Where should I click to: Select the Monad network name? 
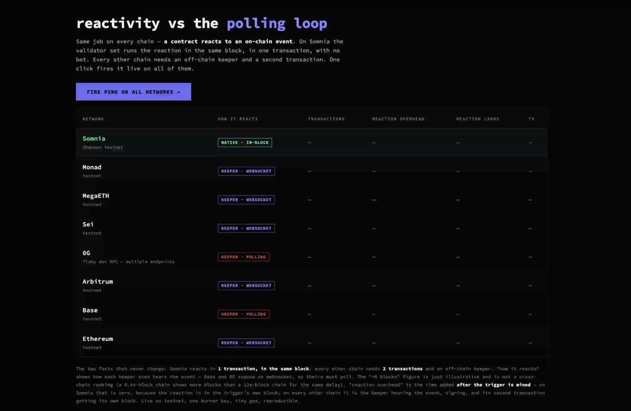92,167
